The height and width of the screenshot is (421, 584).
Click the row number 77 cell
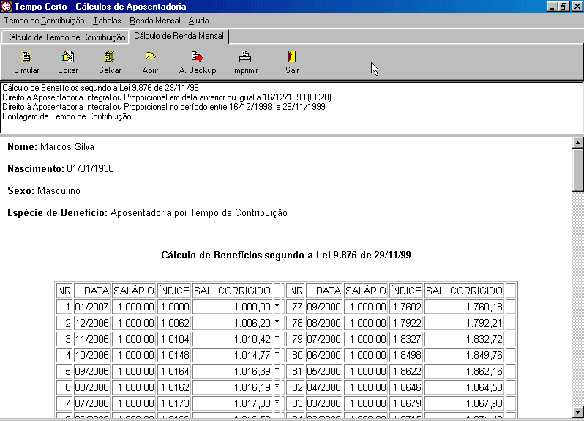pyautogui.click(x=296, y=307)
